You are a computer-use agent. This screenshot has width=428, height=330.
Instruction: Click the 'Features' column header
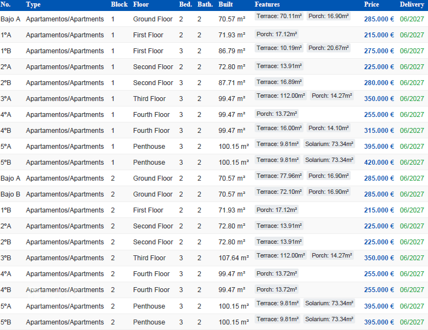(x=267, y=4)
